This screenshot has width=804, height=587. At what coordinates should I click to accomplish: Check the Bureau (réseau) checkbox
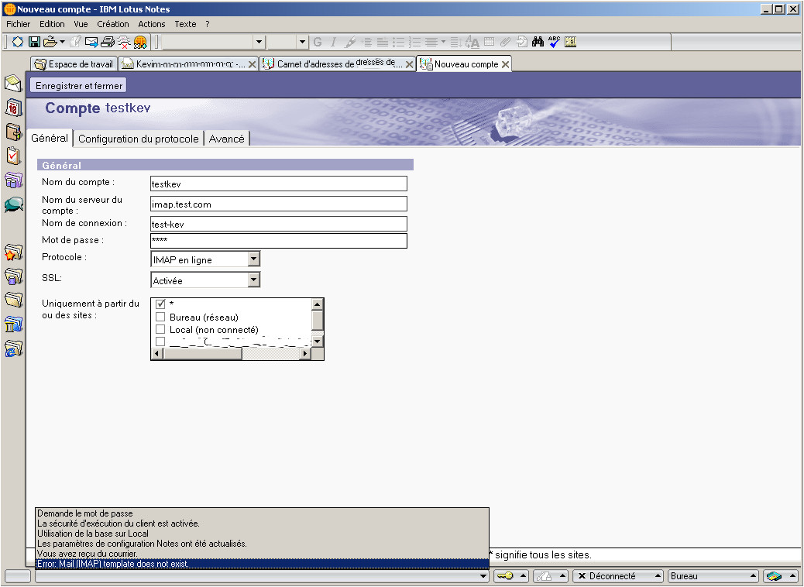coord(161,317)
